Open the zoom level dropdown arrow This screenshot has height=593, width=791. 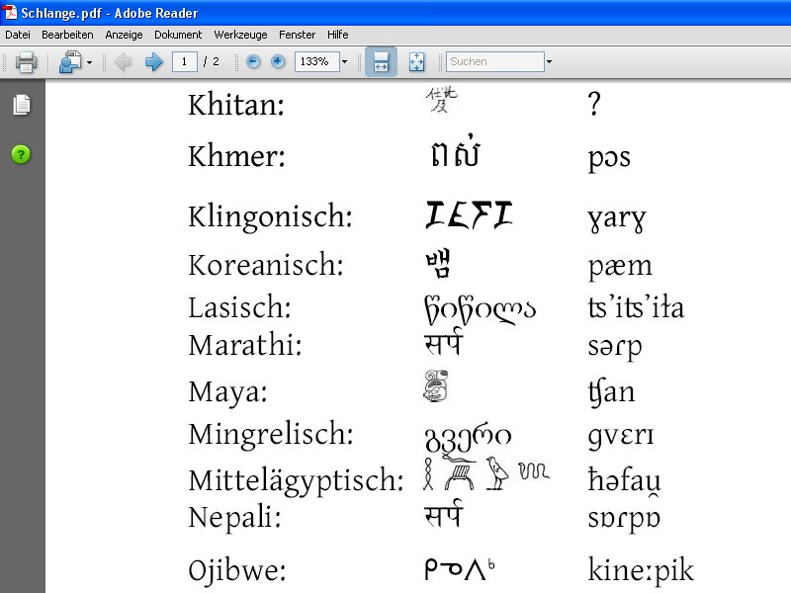[x=344, y=61]
